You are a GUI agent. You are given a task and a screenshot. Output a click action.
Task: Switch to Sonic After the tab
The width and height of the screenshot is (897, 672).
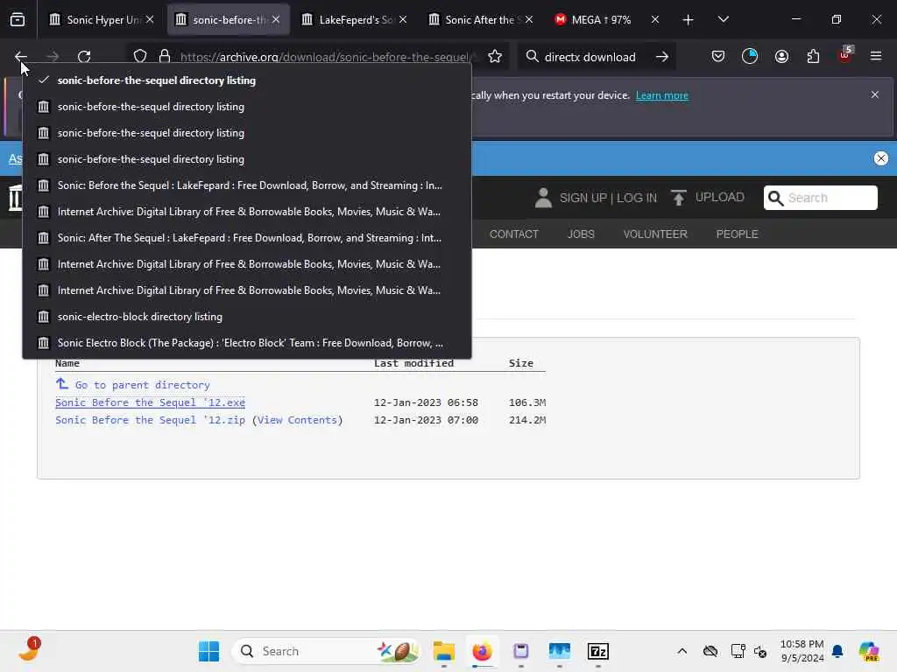tap(479, 19)
